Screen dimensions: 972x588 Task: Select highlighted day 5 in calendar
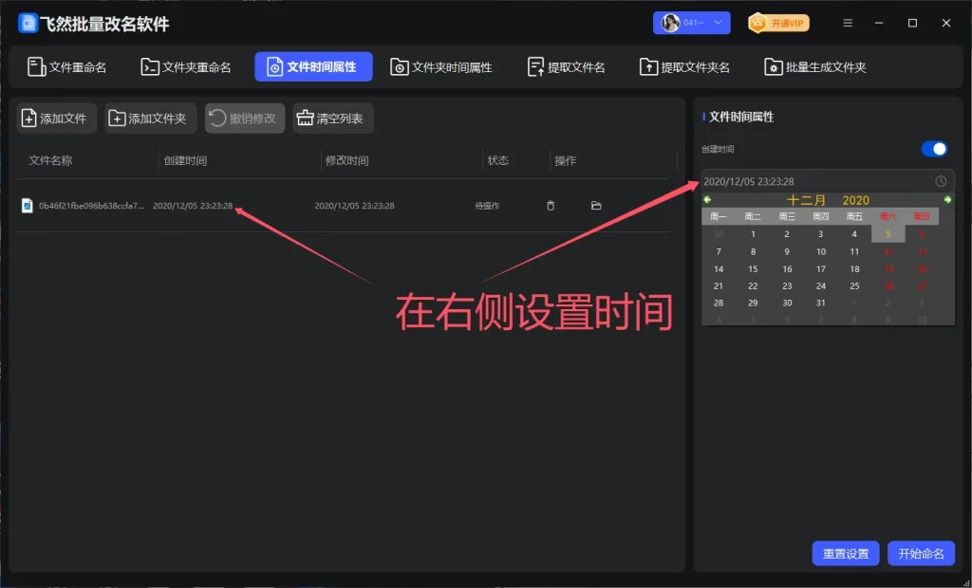[x=888, y=233]
